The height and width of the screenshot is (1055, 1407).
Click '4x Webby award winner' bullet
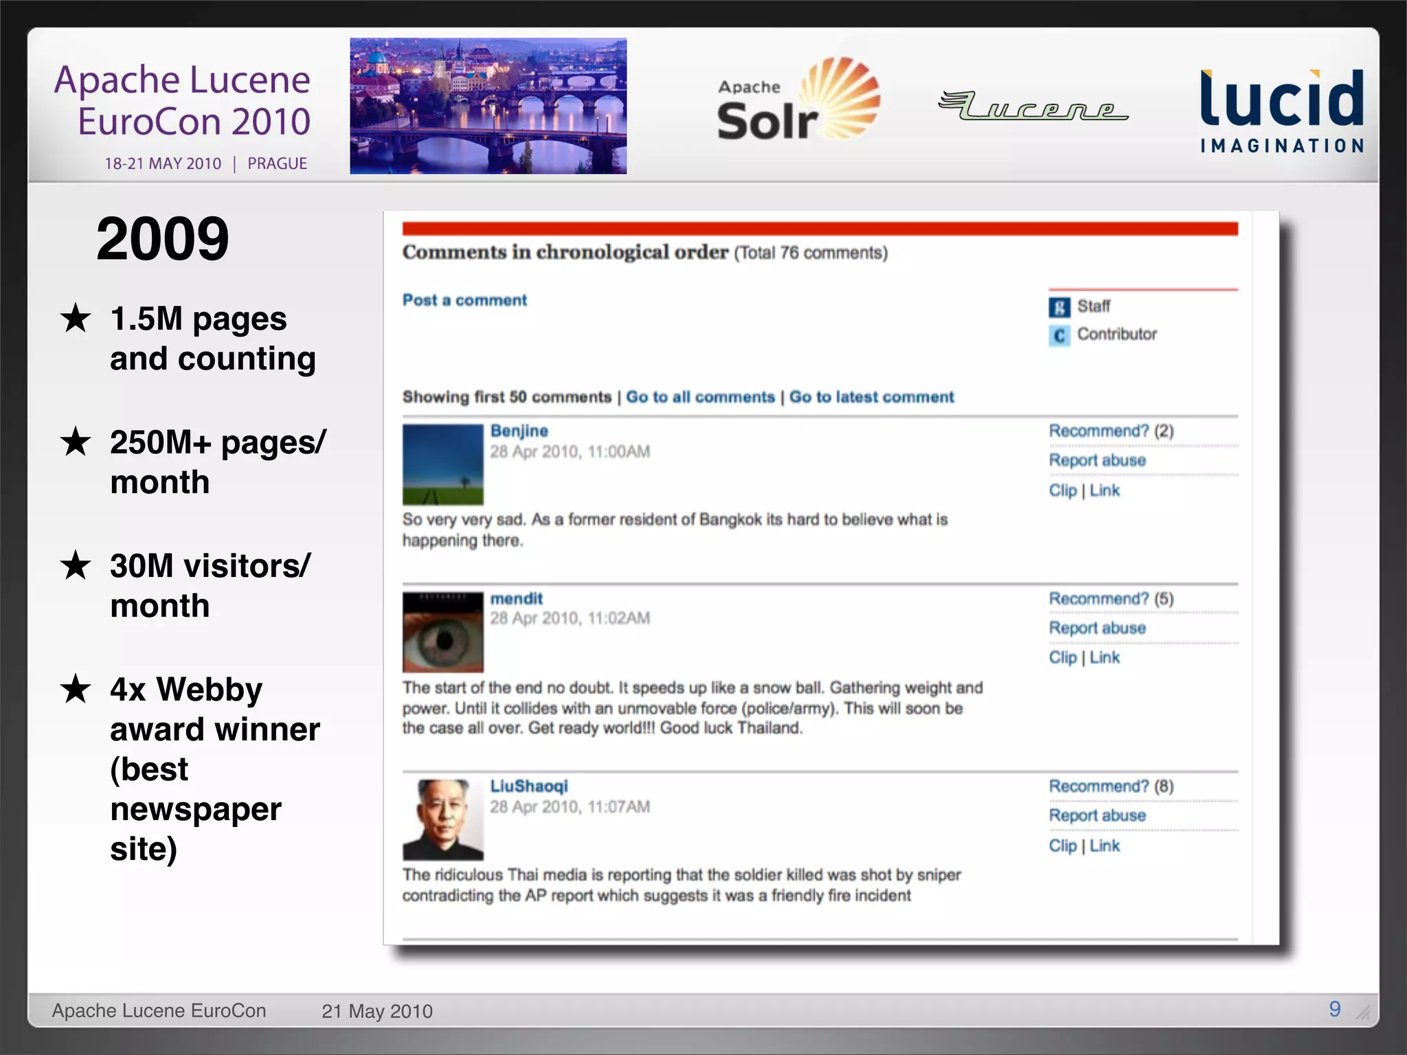click(x=215, y=769)
